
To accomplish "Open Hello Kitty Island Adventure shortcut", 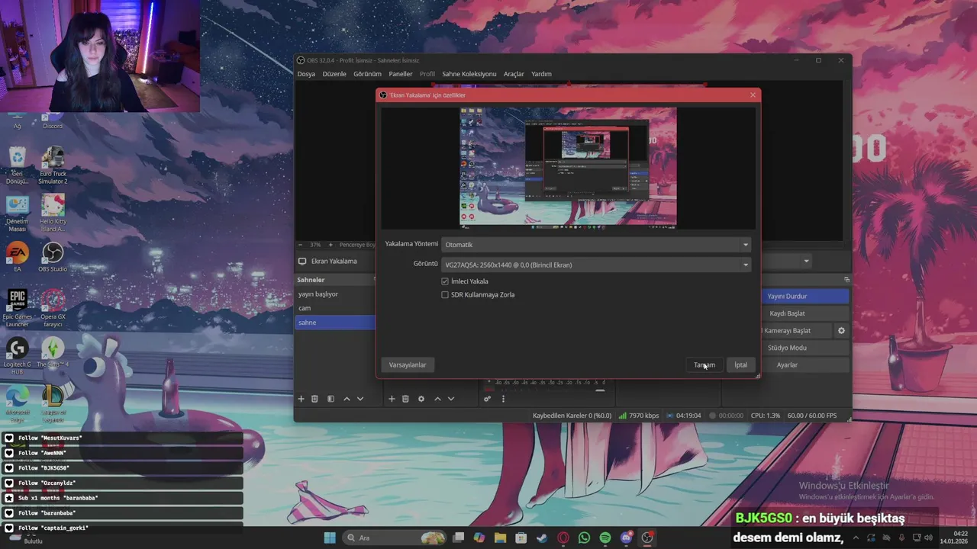I will coord(53,213).
